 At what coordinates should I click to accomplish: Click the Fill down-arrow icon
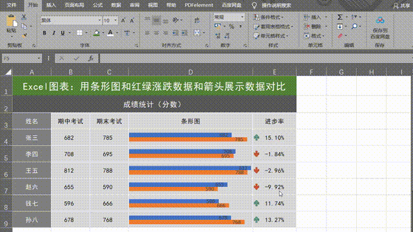[x=340, y=26]
